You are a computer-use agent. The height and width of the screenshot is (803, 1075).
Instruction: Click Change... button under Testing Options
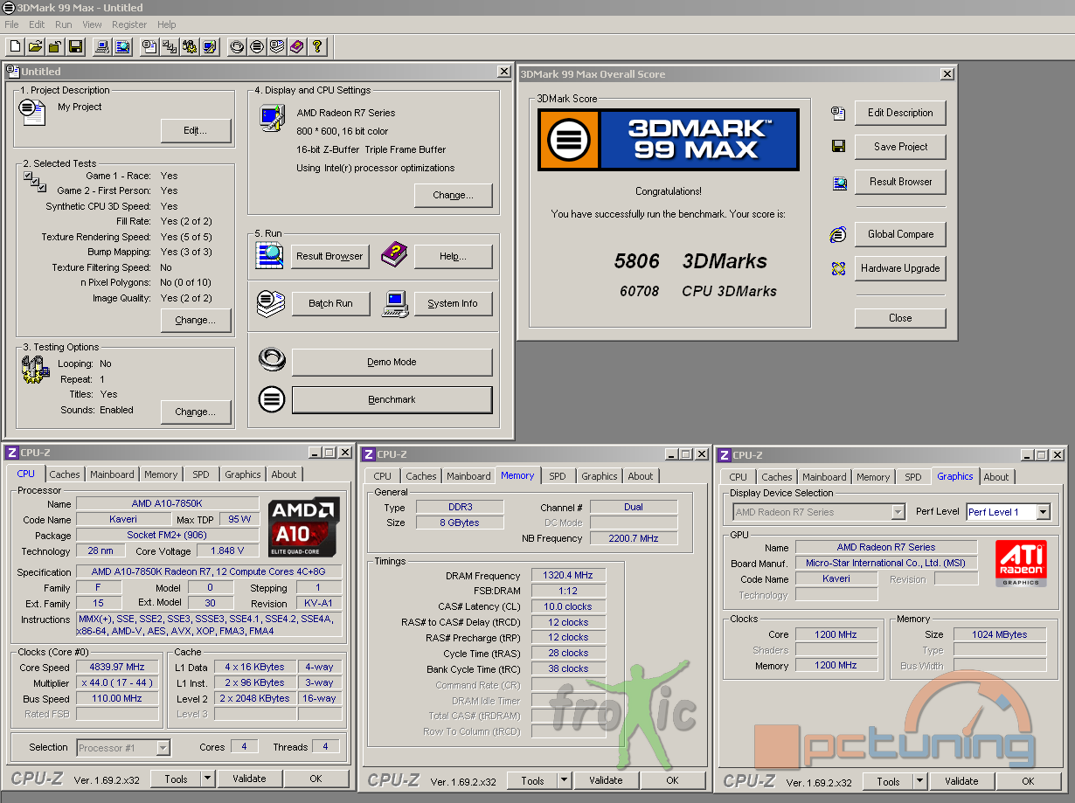(196, 412)
